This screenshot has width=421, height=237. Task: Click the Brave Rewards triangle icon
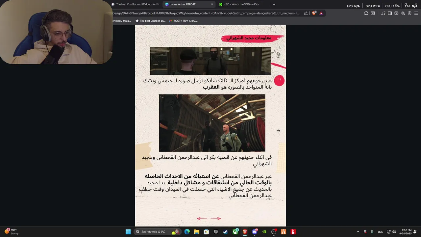click(x=321, y=13)
